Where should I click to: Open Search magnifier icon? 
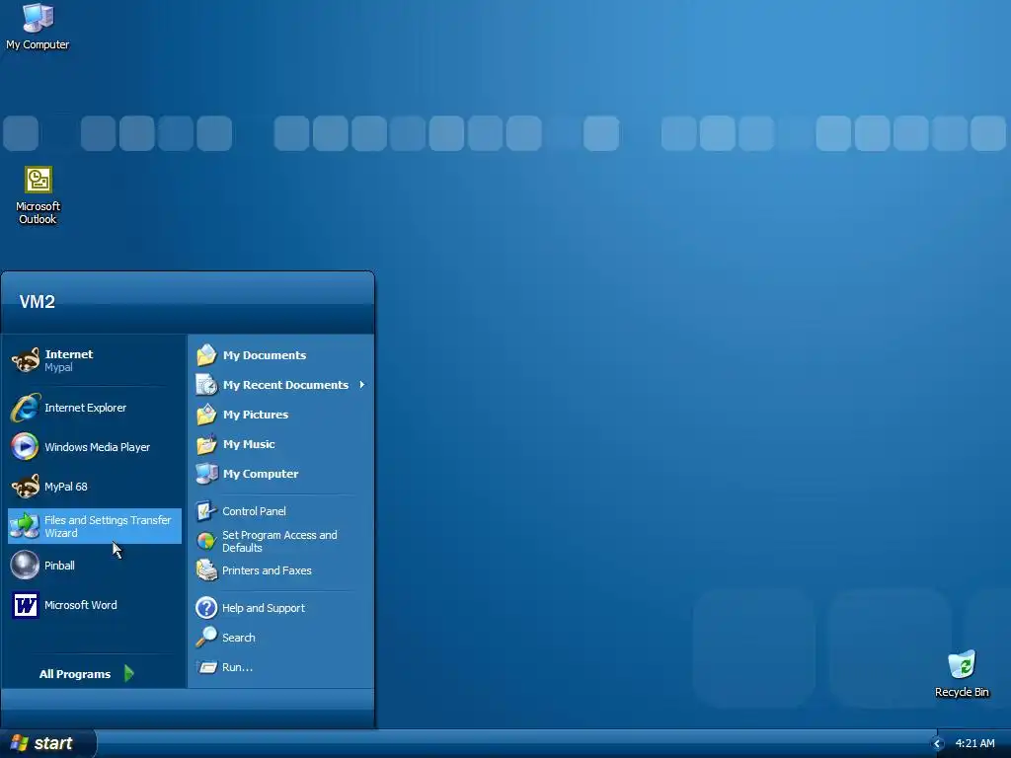coord(206,638)
